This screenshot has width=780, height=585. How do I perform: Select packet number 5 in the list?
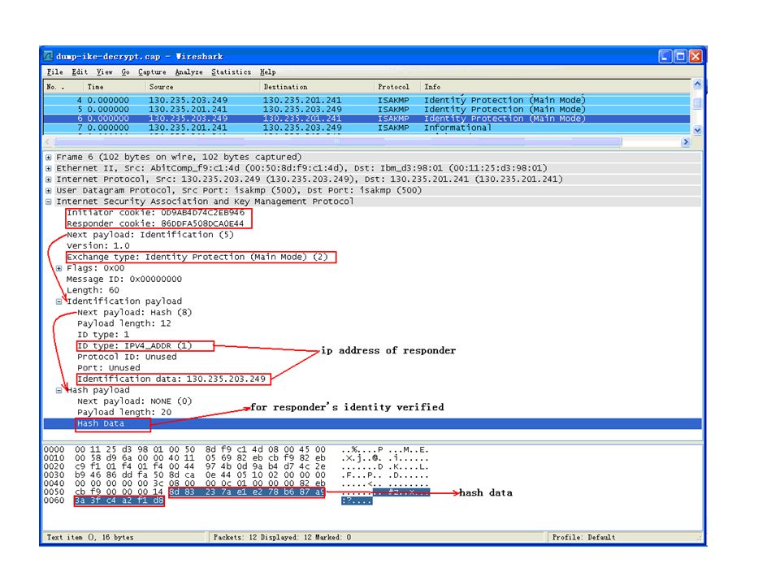(x=366, y=110)
